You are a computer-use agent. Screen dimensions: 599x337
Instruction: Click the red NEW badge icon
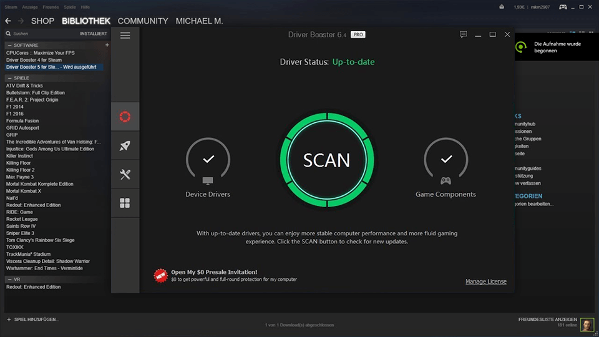(x=160, y=275)
